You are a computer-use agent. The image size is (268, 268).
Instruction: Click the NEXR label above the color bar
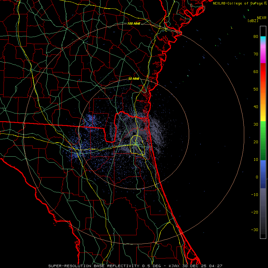(x=261, y=18)
